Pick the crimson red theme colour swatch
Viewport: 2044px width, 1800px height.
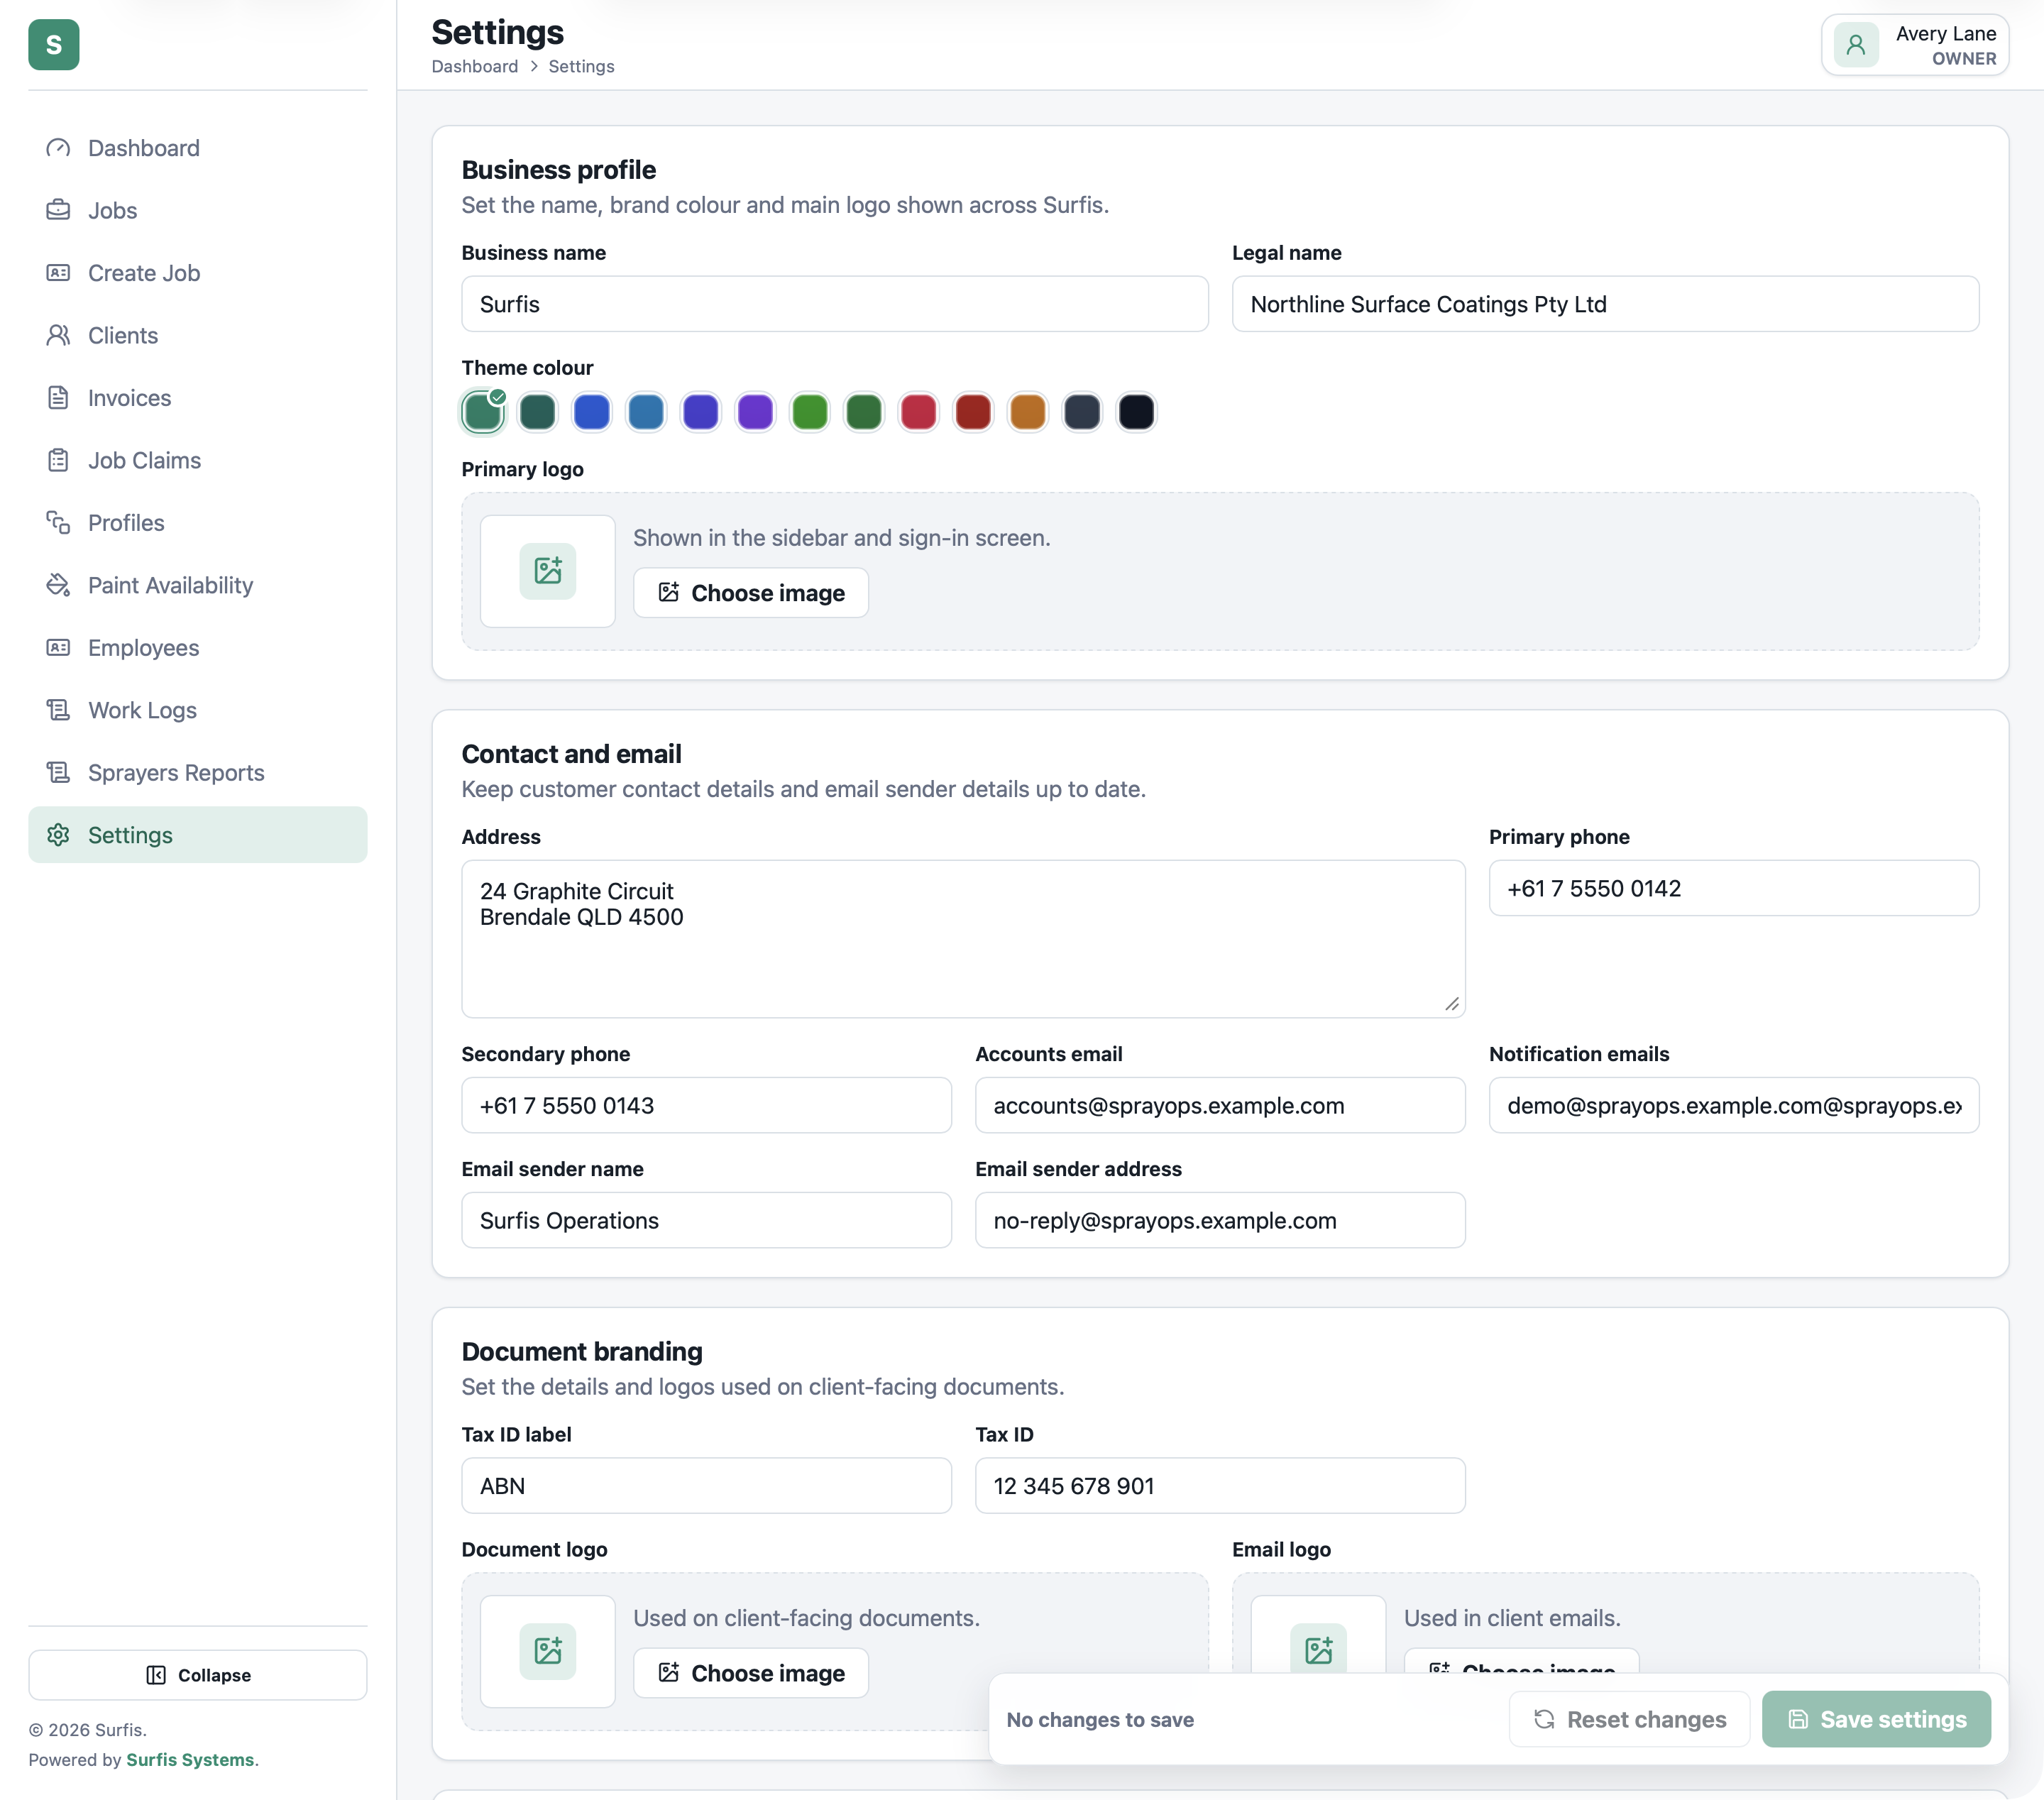(x=918, y=412)
